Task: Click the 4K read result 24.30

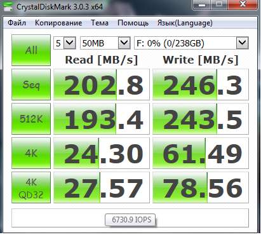Action: (x=102, y=153)
